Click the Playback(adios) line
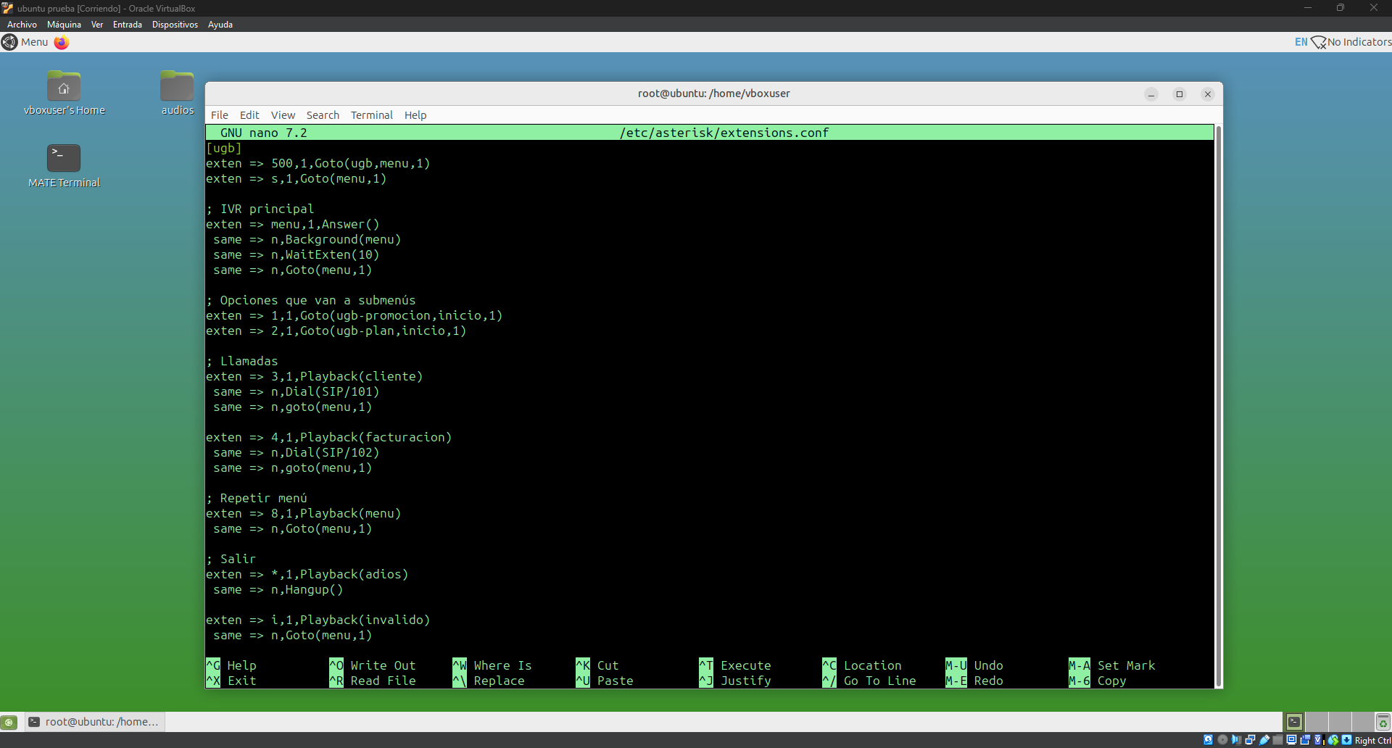Viewport: 1392px width, 748px height. 307,574
